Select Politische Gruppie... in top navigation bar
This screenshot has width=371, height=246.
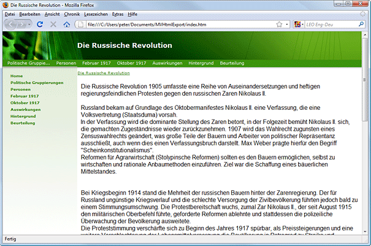pos(29,63)
